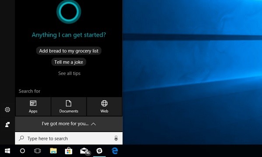This screenshot has width=262, height=157.
Task: Expand the "I've got more for you..." panel
Action: point(69,124)
